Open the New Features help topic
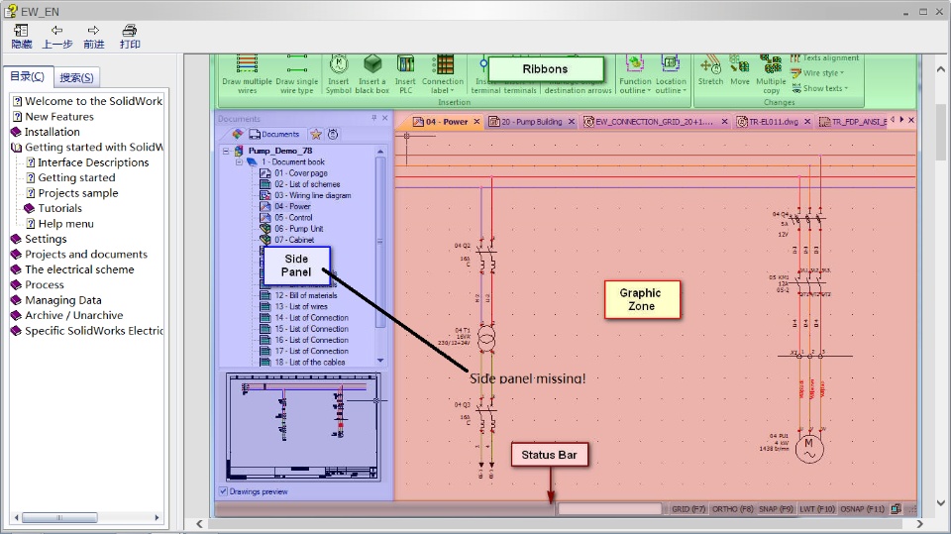 click(x=53, y=117)
